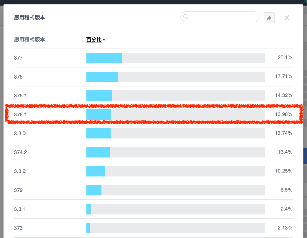Image resolution: width=307 pixels, height=238 pixels.
Task: Select version 375.1 row
Action: (x=20, y=95)
